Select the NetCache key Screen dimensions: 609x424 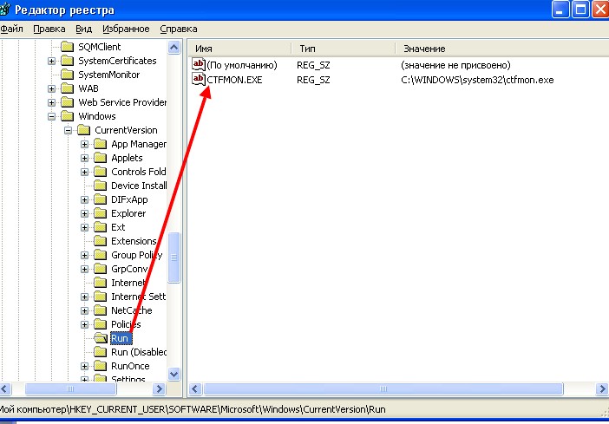[131, 311]
